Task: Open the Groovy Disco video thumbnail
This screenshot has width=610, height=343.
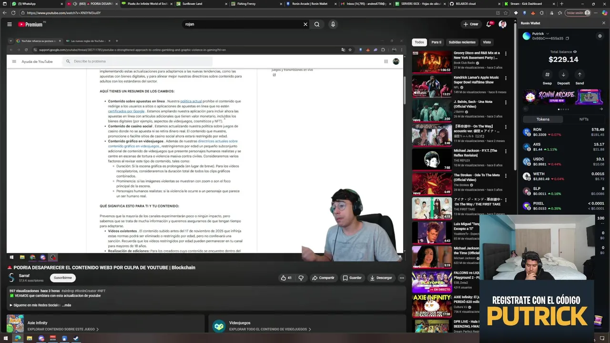Action: [x=432, y=61]
